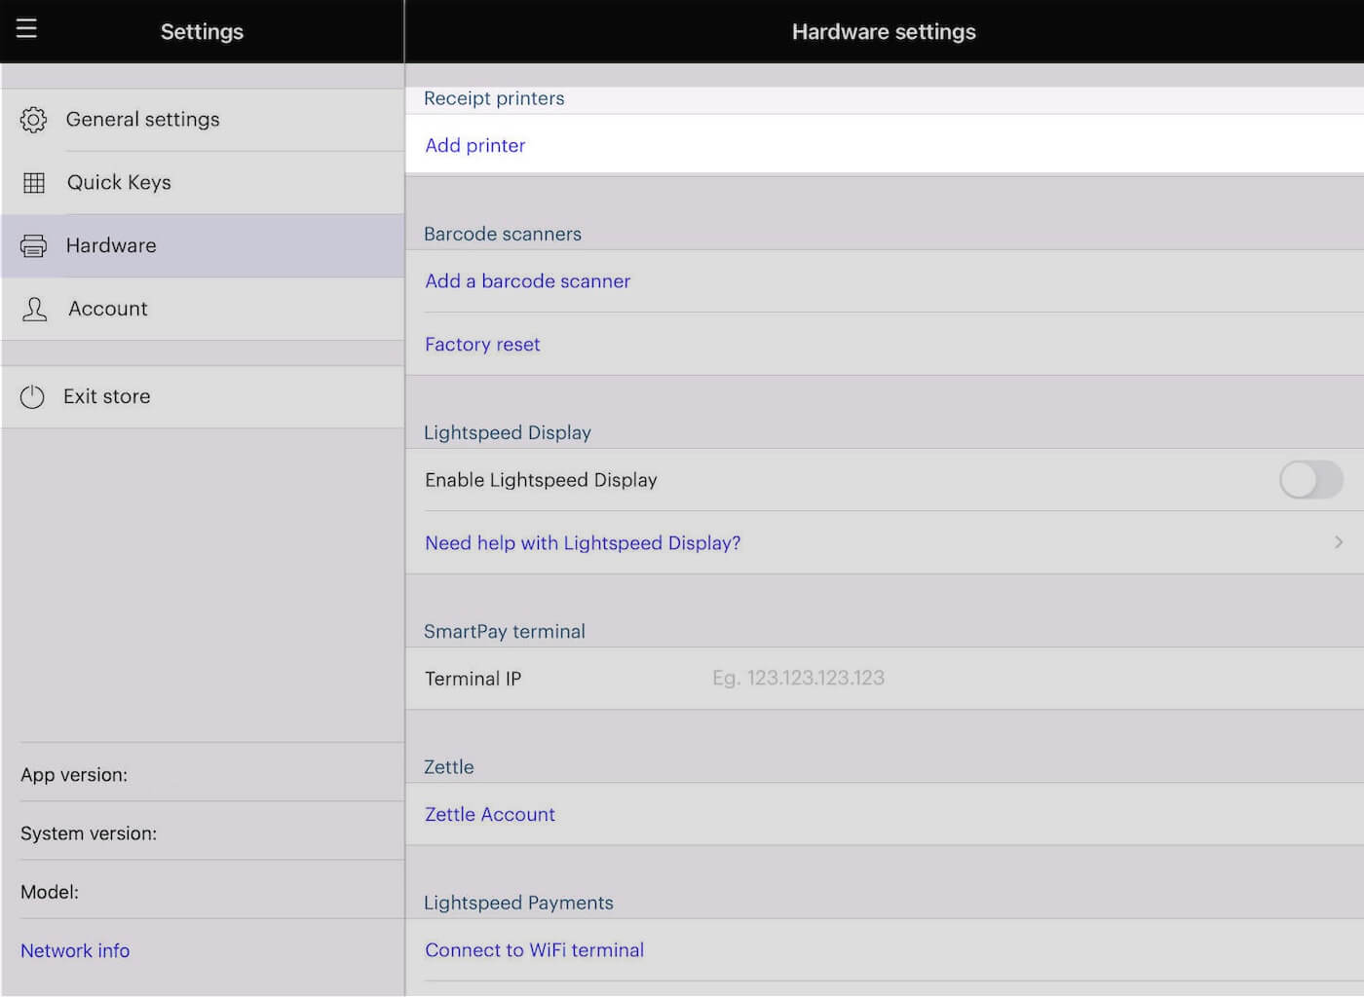Click Connect to WiFi terminal
This screenshot has height=997, width=1364.
(535, 950)
